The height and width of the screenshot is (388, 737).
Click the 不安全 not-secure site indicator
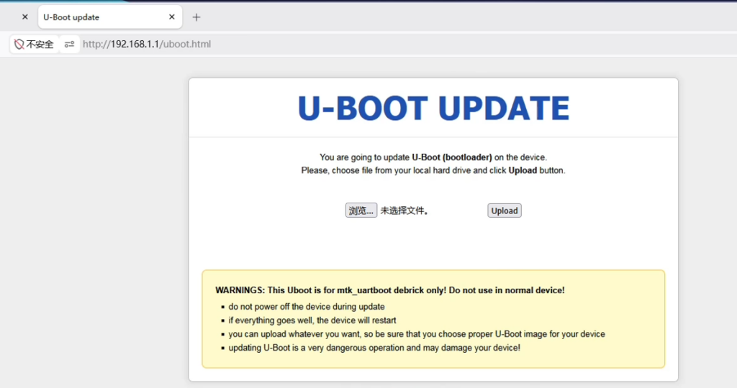(x=35, y=44)
